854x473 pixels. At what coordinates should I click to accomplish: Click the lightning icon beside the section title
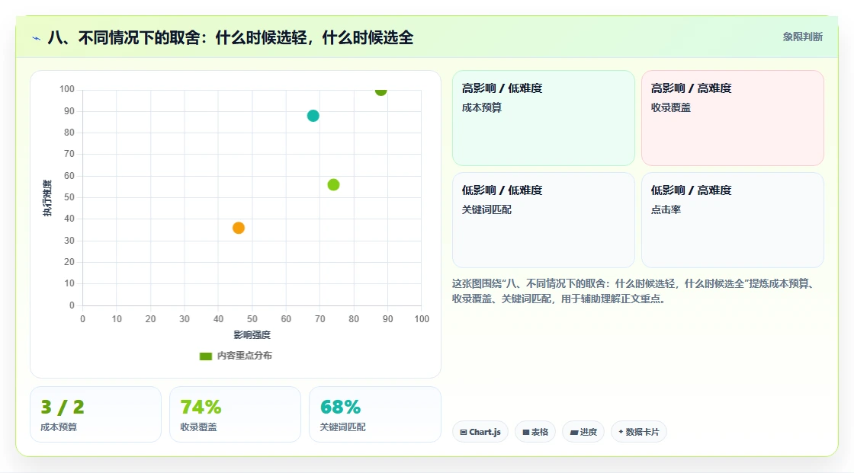37,38
